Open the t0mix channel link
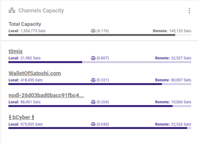Image resolution: width=198 pixels, height=144 pixels. 15,51
